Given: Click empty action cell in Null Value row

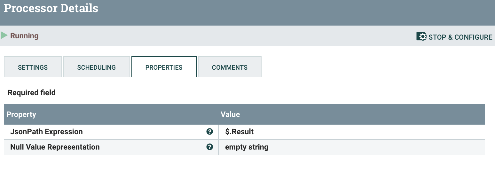Looking at the screenshot, I should [458, 147].
